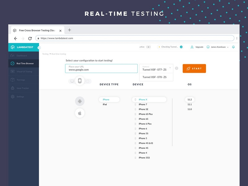Open Visual UI Testing section
The image size is (248, 186).
(24, 72)
